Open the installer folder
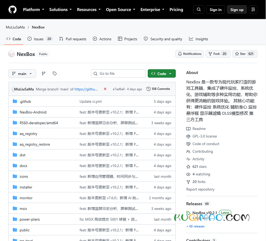The image size is (266, 241). [x=26, y=187]
